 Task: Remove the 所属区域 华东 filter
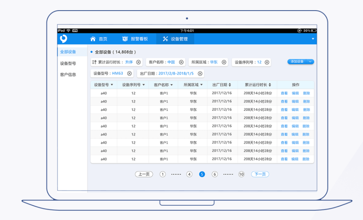(224, 62)
